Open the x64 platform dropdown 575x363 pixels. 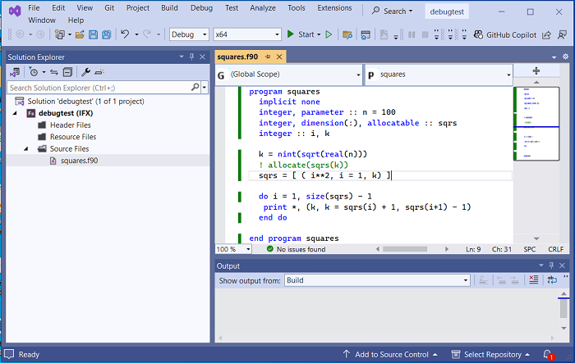click(246, 34)
